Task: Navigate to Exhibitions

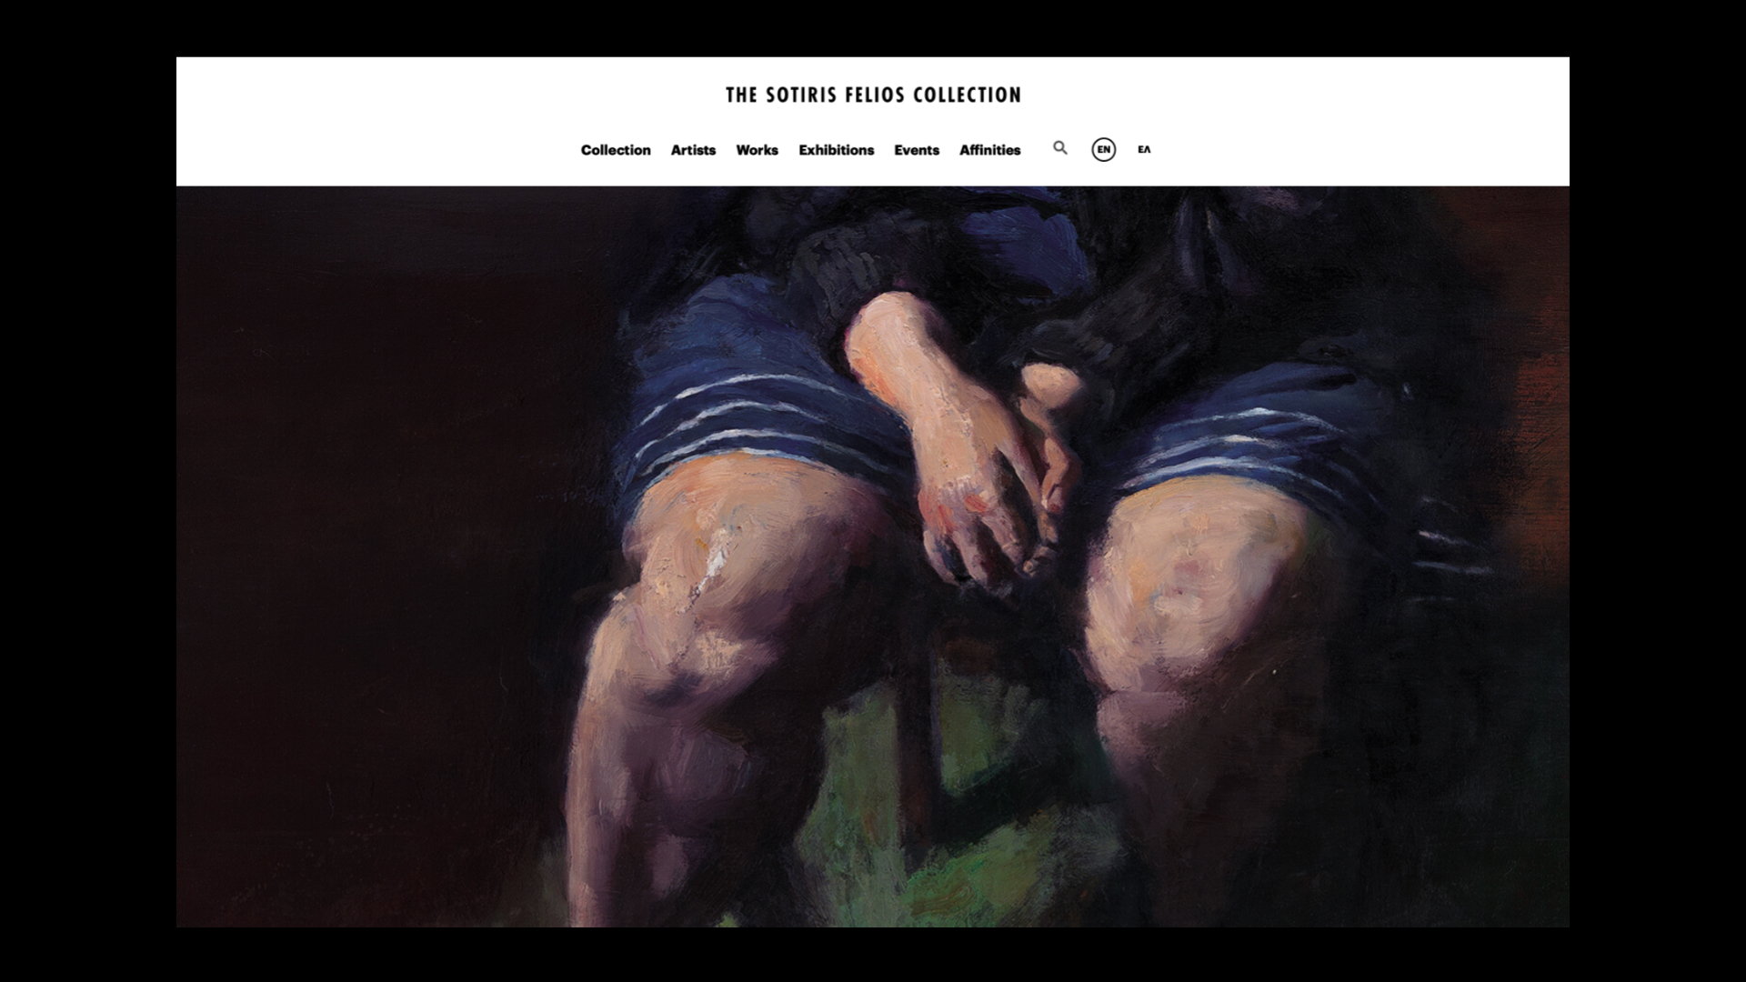Action: [x=836, y=150]
